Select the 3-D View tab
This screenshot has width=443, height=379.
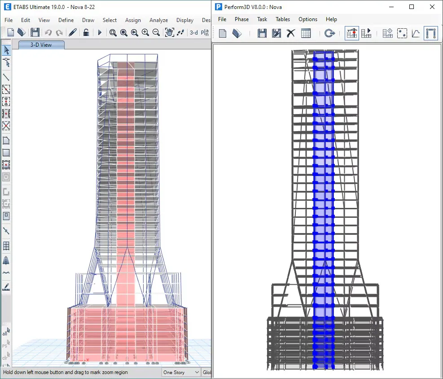click(x=41, y=45)
